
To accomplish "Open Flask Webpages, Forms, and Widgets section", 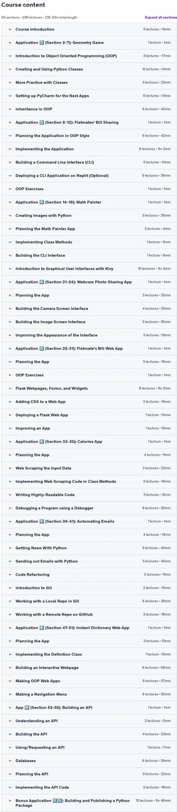I will 88,388.
